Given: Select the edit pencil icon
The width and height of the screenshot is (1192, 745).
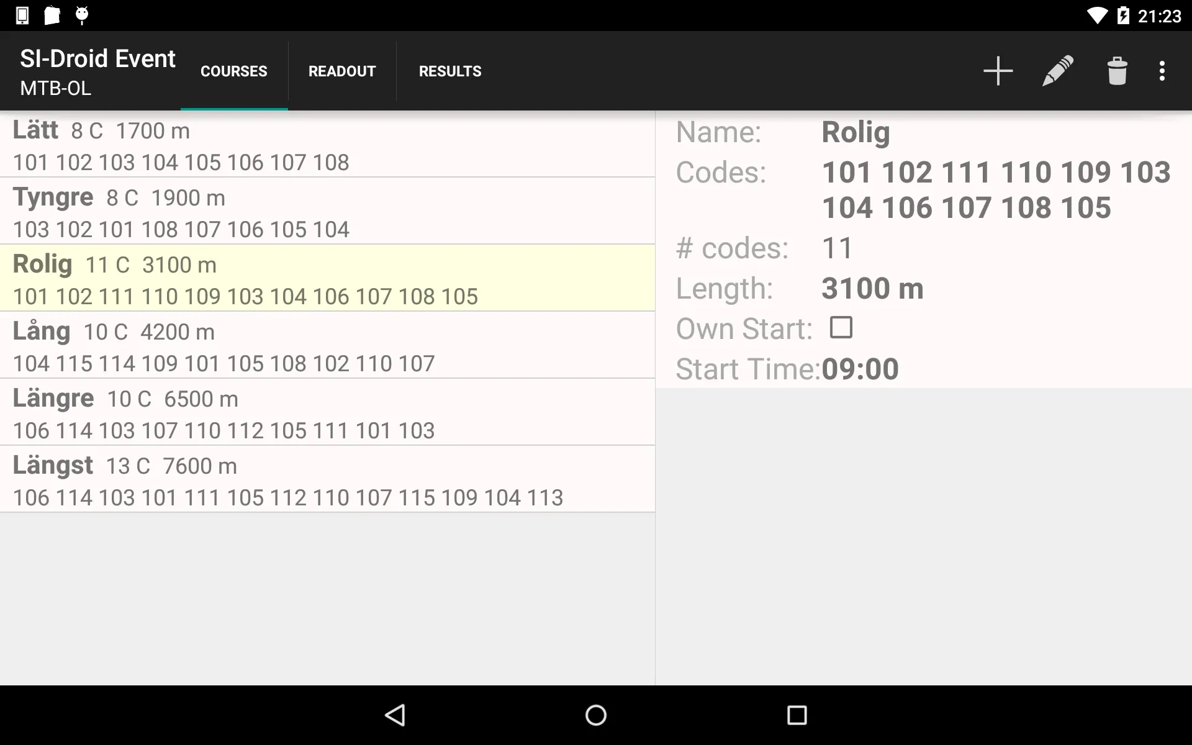Looking at the screenshot, I should click(x=1057, y=71).
